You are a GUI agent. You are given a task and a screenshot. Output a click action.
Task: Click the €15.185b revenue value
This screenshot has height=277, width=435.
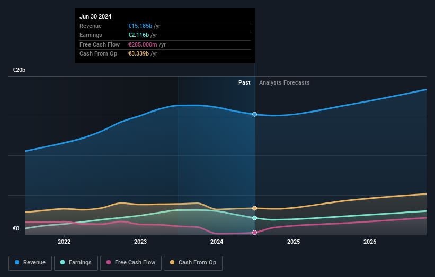(x=140, y=26)
